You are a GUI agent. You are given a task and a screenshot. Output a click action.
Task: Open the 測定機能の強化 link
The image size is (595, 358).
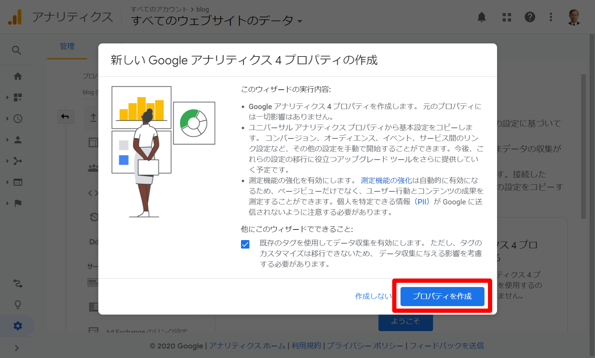pos(386,180)
